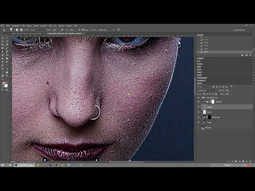Image resolution: width=255 pixels, height=191 pixels.
Task: Open the brush preset picker
Action: pyautogui.click(x=12, y=30)
